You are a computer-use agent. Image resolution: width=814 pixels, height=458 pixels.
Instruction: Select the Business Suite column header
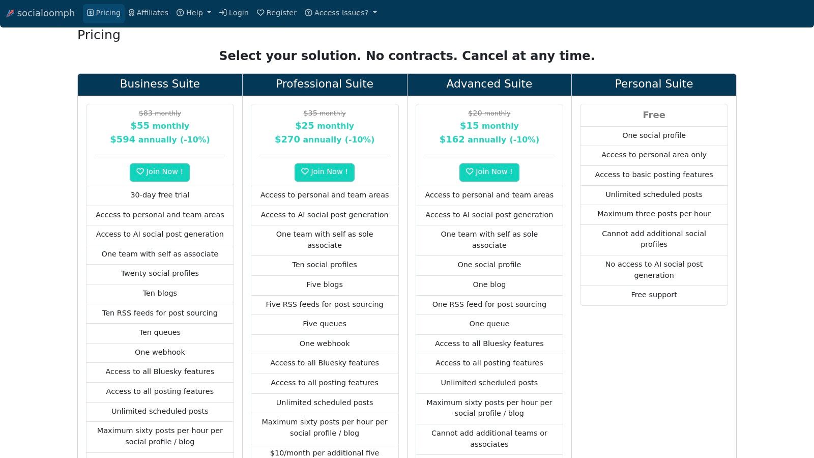tap(160, 84)
